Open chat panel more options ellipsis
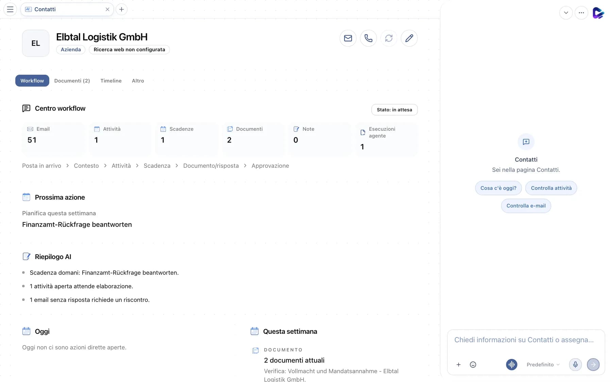This screenshot has height=382, width=612. click(581, 13)
